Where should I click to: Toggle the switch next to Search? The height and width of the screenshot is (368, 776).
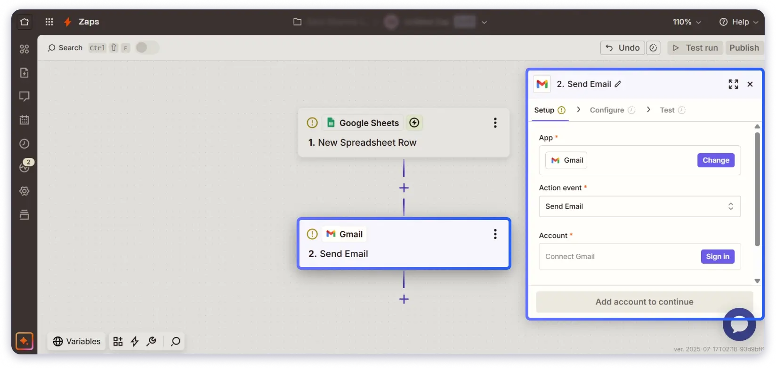coord(147,47)
